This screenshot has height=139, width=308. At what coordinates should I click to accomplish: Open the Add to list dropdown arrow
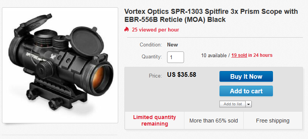(248, 104)
